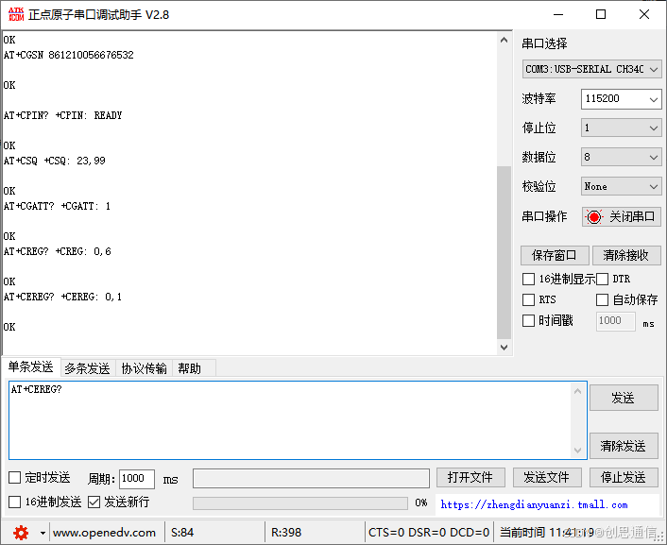Image resolution: width=667 pixels, height=545 pixels.
Task: Click the ATK app logo icon
Action: point(16,14)
